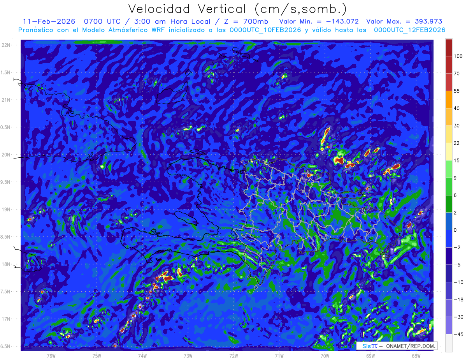The image size is (467, 361).
Task: Click the "69W" longitude label
Action: point(370,355)
